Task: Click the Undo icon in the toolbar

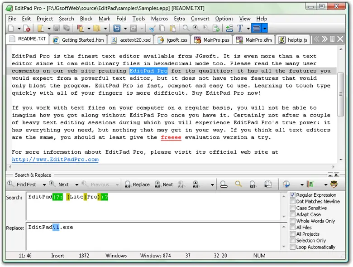Action: tap(117, 29)
